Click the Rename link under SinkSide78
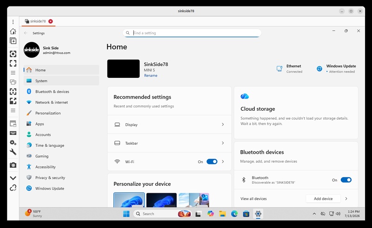 [x=151, y=76]
